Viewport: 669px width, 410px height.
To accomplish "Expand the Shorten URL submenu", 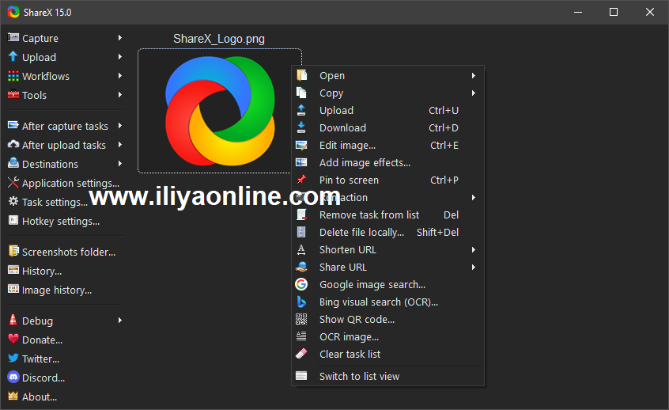I will coord(473,250).
